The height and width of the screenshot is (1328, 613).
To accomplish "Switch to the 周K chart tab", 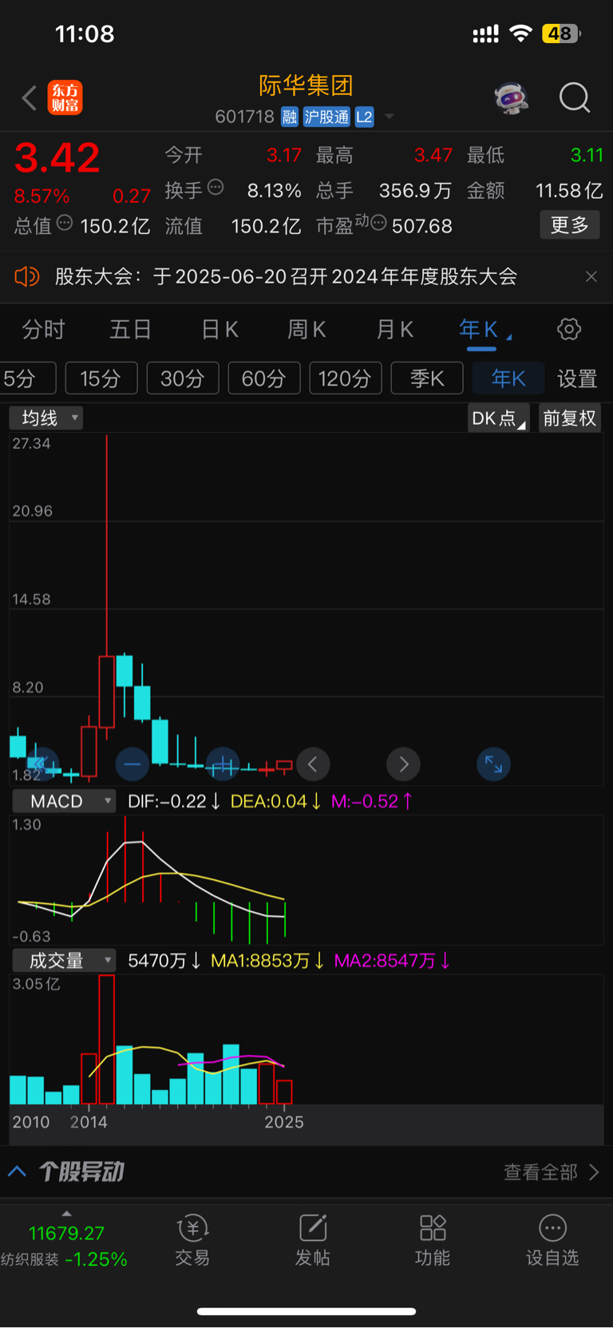I will pos(306,329).
